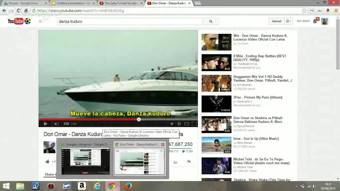
Task: Click the 'by Dj Eduardo' channel name
Action: (x=243, y=85)
